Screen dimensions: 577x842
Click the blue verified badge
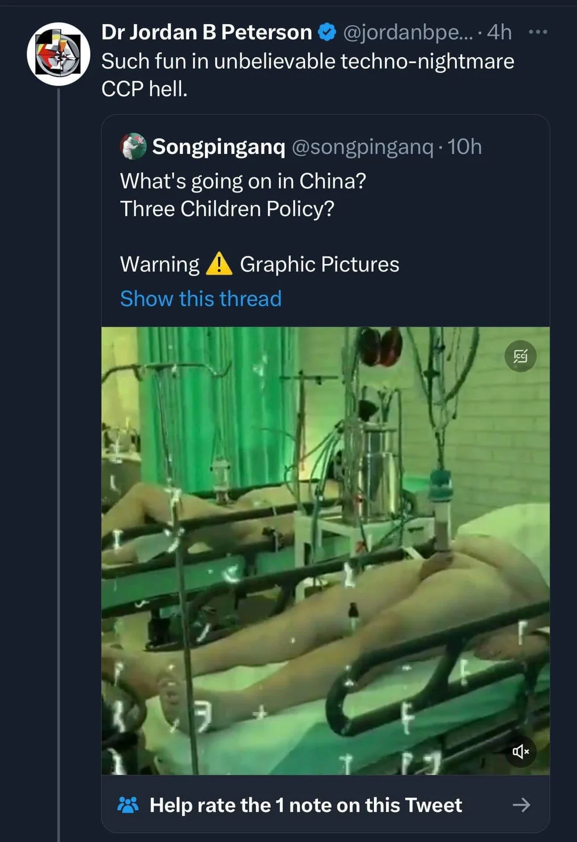pos(327,33)
